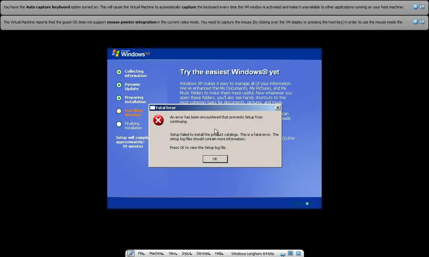Image resolution: width=429 pixels, height=257 pixels.
Task: Close the Fatal Error dialog with X
Action: [x=278, y=108]
